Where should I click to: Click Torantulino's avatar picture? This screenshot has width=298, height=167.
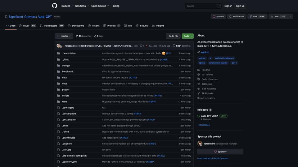200,143
